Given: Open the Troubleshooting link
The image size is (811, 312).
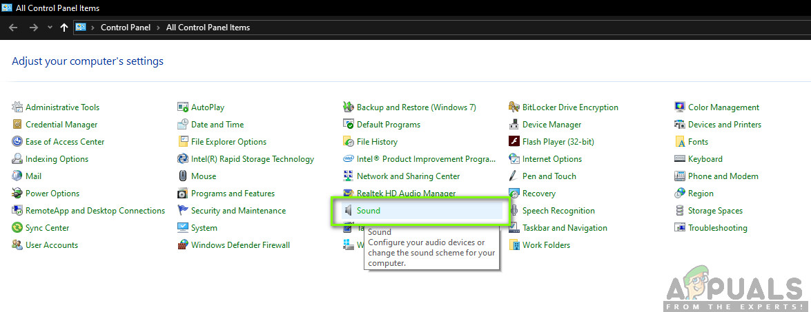Looking at the screenshot, I should [x=717, y=228].
